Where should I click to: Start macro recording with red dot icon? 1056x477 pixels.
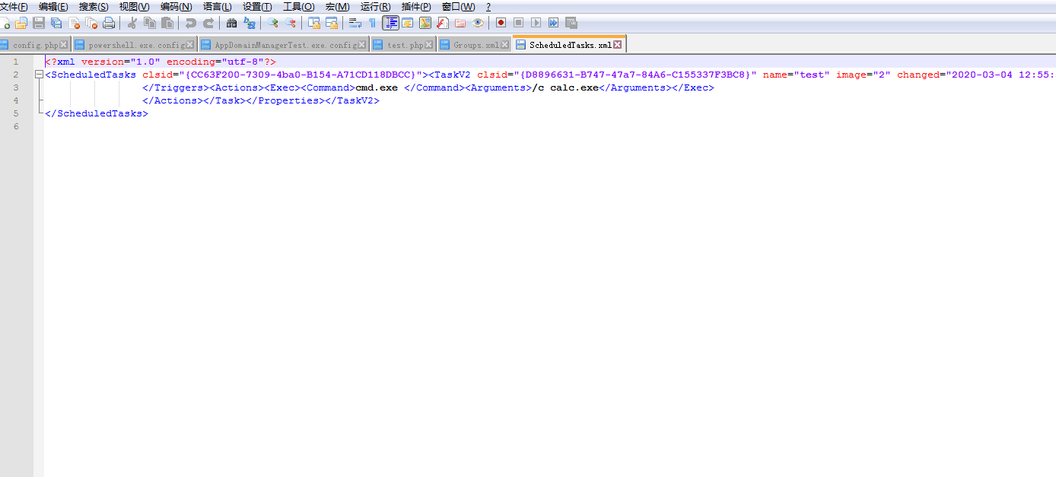(500, 23)
